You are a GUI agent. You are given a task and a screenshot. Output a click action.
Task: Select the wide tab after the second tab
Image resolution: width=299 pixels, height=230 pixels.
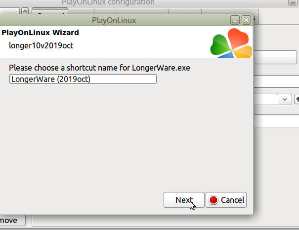[x=131, y=11]
